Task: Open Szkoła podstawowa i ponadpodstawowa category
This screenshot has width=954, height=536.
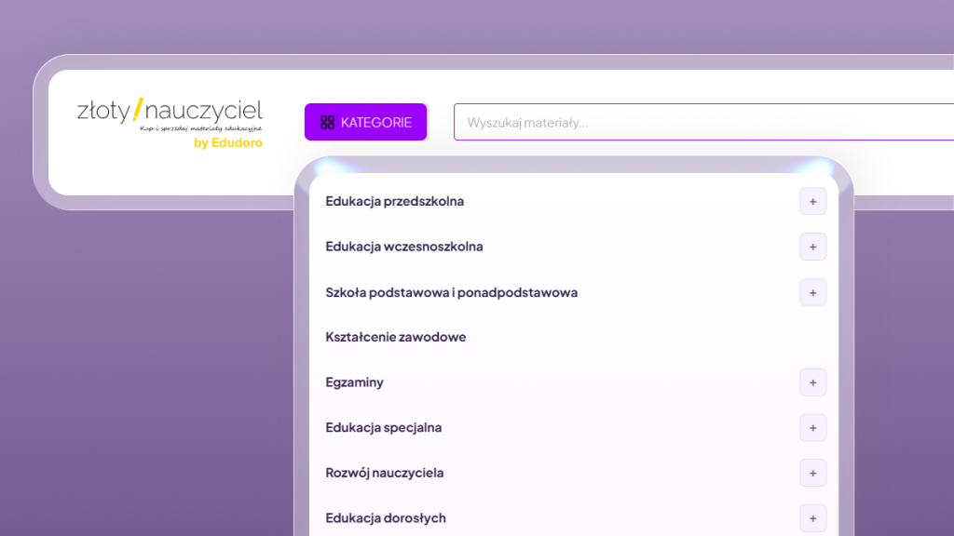Action: (x=451, y=292)
